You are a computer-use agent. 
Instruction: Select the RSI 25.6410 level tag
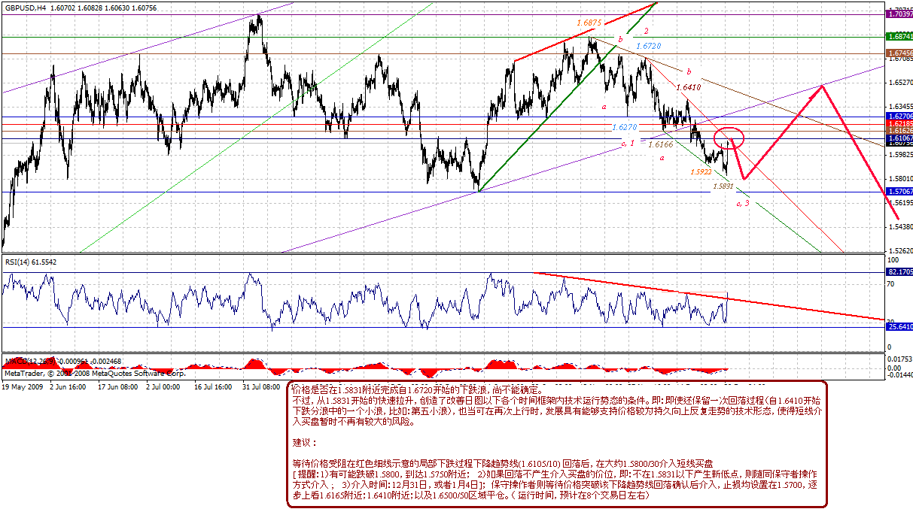click(x=900, y=326)
